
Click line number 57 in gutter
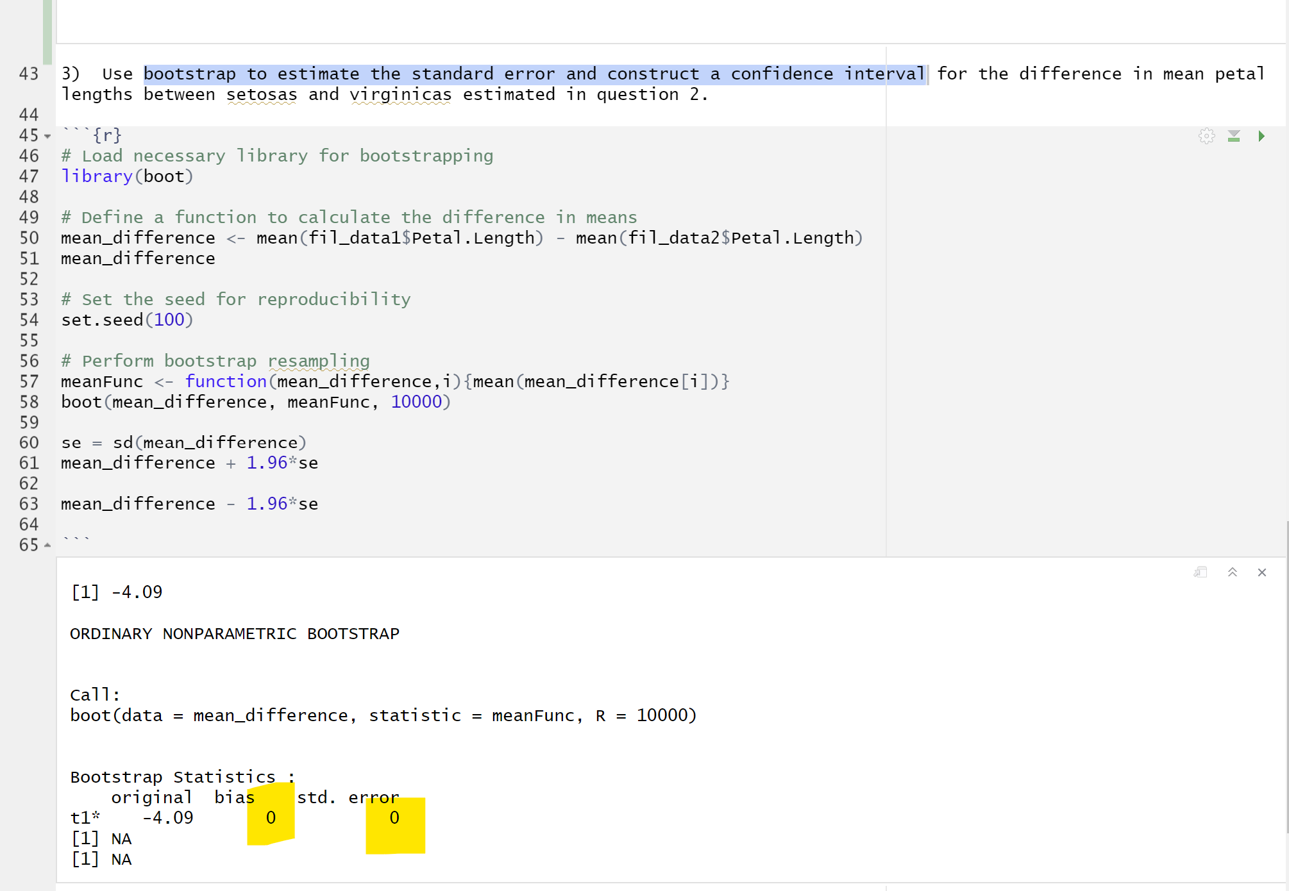pyautogui.click(x=29, y=381)
